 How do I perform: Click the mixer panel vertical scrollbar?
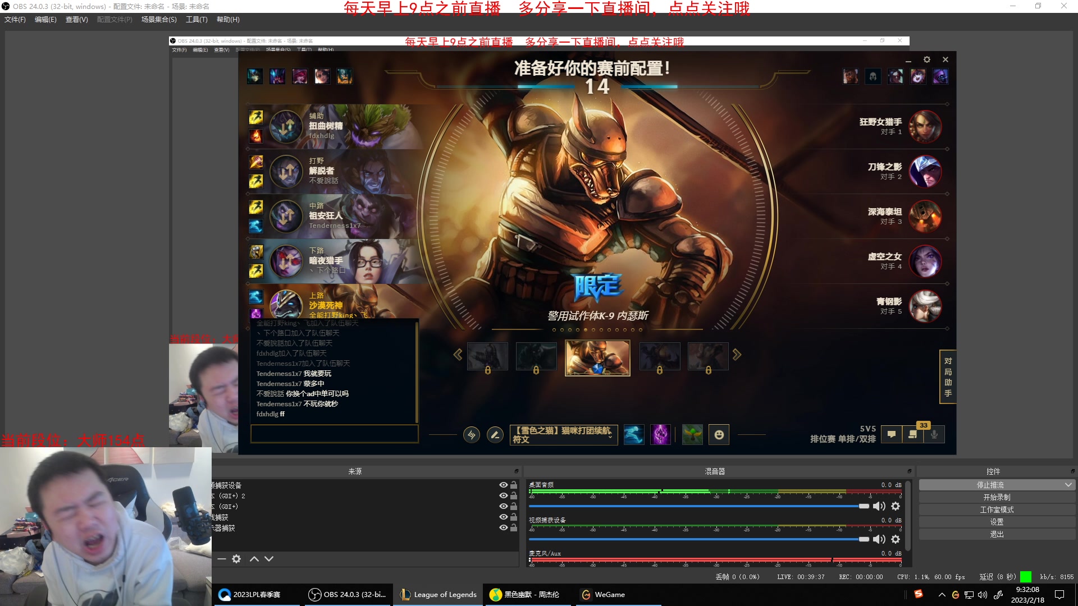[908, 515]
